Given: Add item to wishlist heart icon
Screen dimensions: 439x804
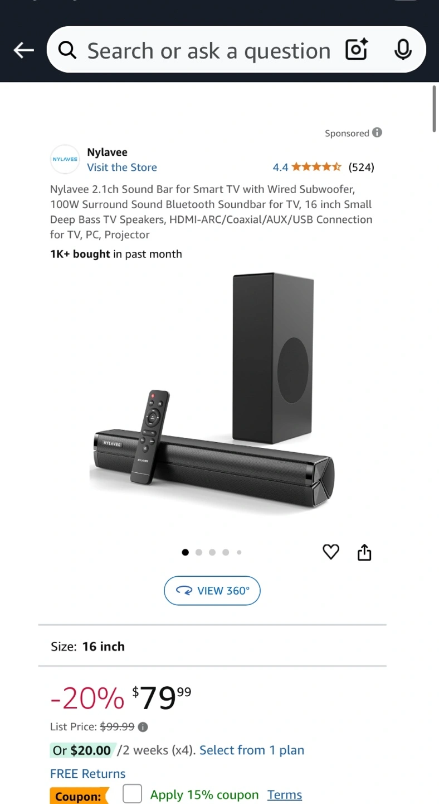Looking at the screenshot, I should tap(331, 552).
